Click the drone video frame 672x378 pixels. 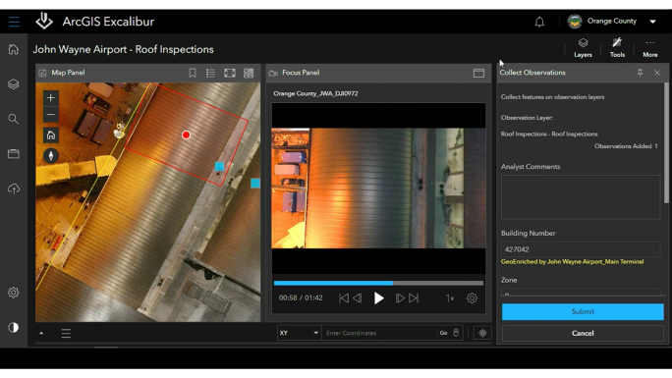(378, 188)
